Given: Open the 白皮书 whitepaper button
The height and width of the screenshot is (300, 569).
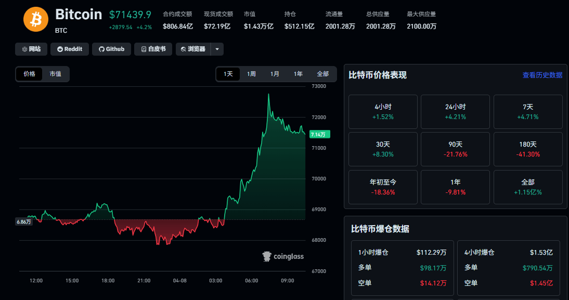Looking at the screenshot, I should pyautogui.click(x=153, y=49).
